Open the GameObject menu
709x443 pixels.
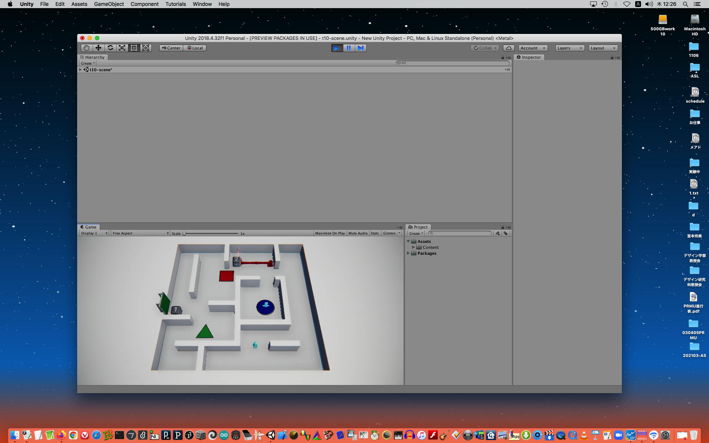pyautogui.click(x=109, y=4)
